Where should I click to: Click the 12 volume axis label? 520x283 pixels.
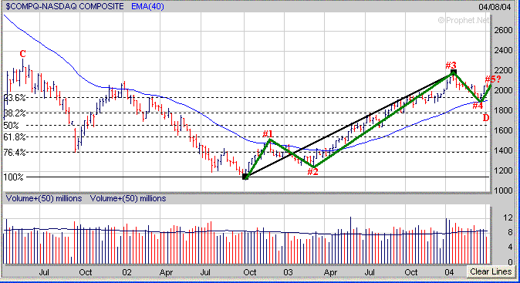click(508, 217)
